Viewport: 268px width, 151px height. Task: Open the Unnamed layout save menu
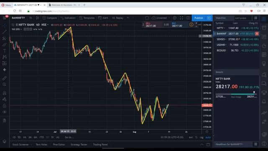click(161, 18)
